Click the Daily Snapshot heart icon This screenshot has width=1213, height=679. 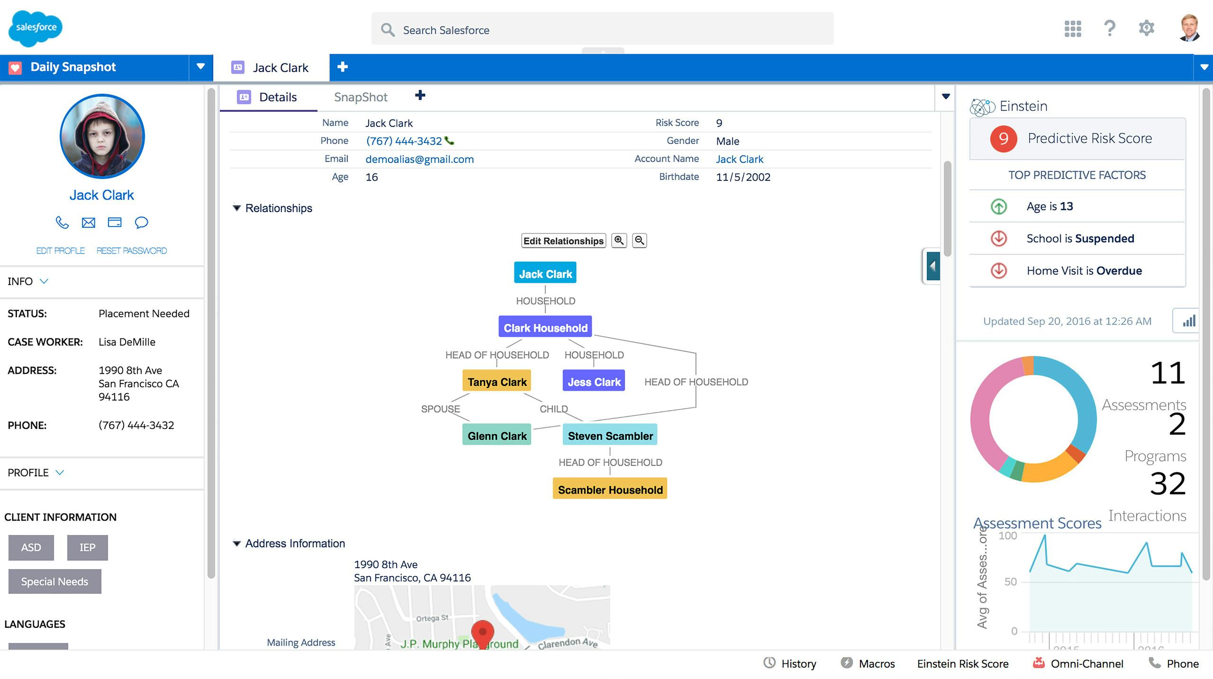pyautogui.click(x=15, y=68)
